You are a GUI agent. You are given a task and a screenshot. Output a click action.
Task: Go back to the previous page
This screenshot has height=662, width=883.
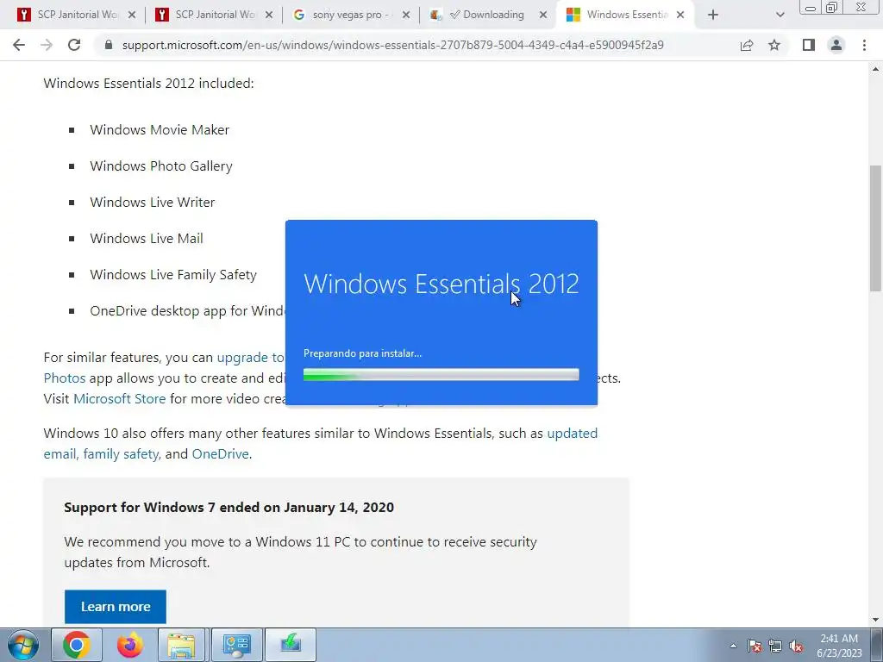click(19, 45)
